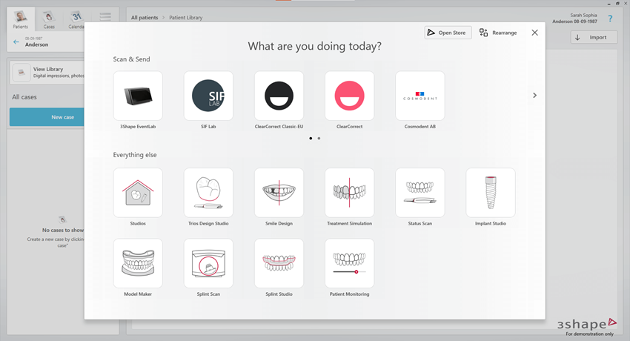Start Treatment Simulation
The image size is (630, 341).
pos(349,193)
